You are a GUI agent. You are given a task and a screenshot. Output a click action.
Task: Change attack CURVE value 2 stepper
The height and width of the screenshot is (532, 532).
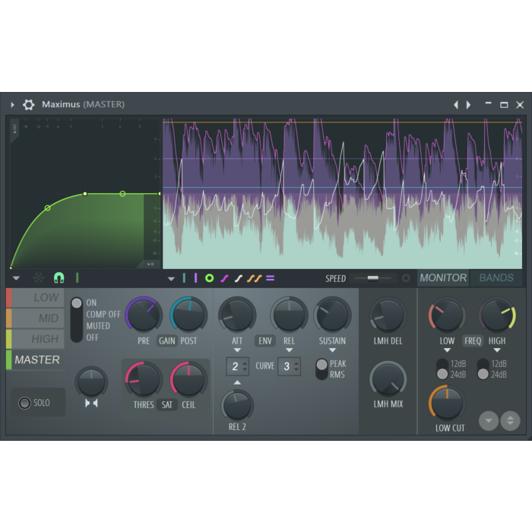237,366
